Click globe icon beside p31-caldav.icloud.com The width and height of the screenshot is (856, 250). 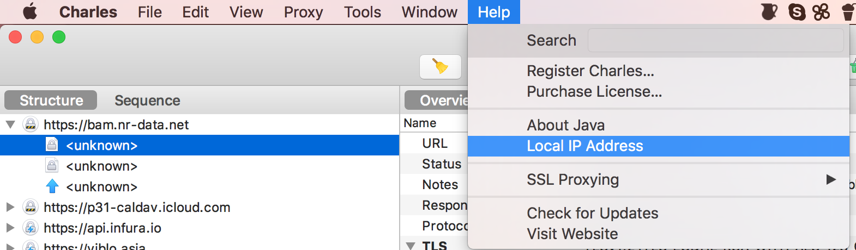[x=31, y=207]
